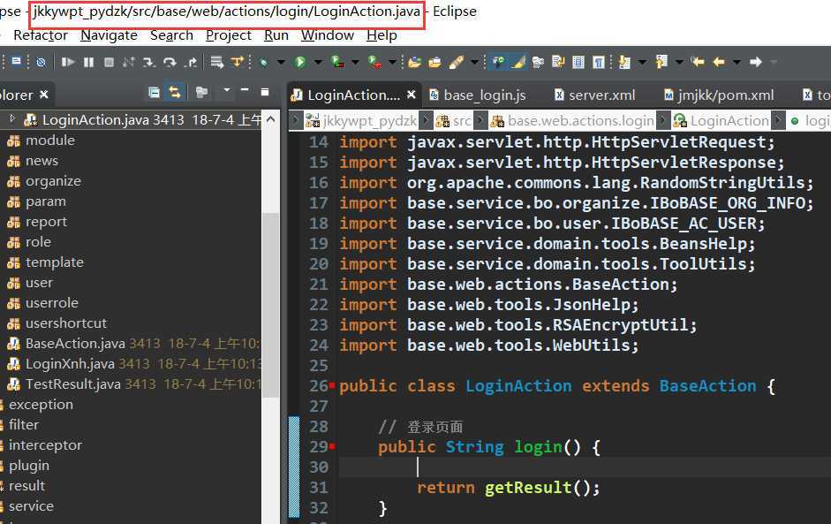Toggle Show Whitespace Characters pilcrow icon
Image resolution: width=831 pixels, height=524 pixels.
pos(599,62)
